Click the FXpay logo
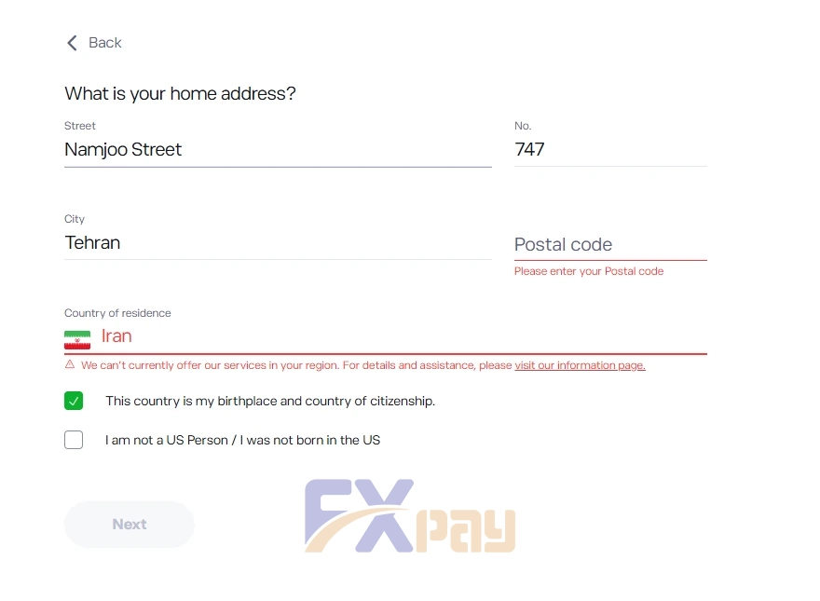820x601 pixels. point(410,516)
